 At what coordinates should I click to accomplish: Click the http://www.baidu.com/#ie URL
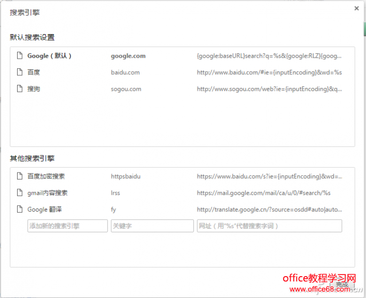coord(269,72)
